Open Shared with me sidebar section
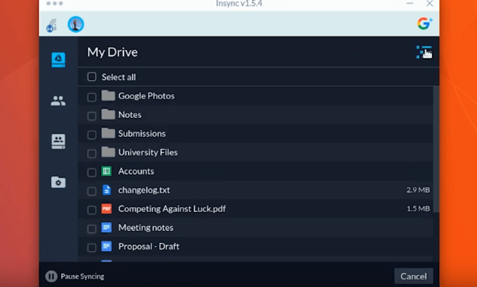 pos(58,101)
